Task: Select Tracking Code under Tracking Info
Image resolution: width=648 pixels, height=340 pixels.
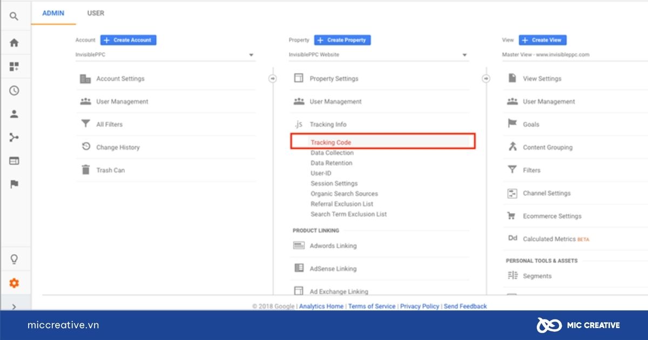Action: point(331,142)
